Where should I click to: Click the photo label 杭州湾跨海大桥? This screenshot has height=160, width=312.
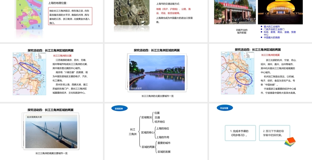click(x=35, y=117)
